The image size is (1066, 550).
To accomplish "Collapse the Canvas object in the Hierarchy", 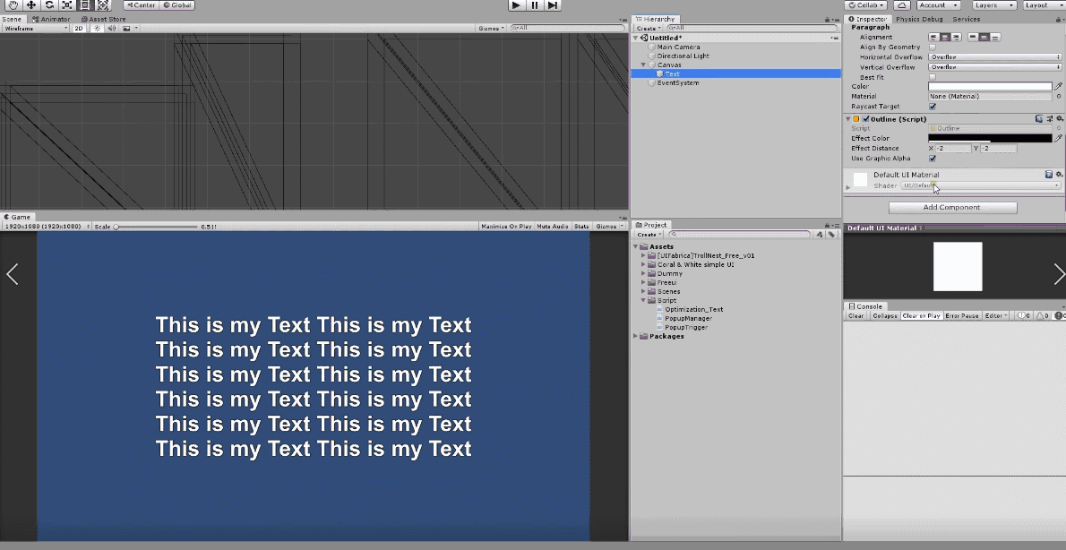I will tap(643, 65).
